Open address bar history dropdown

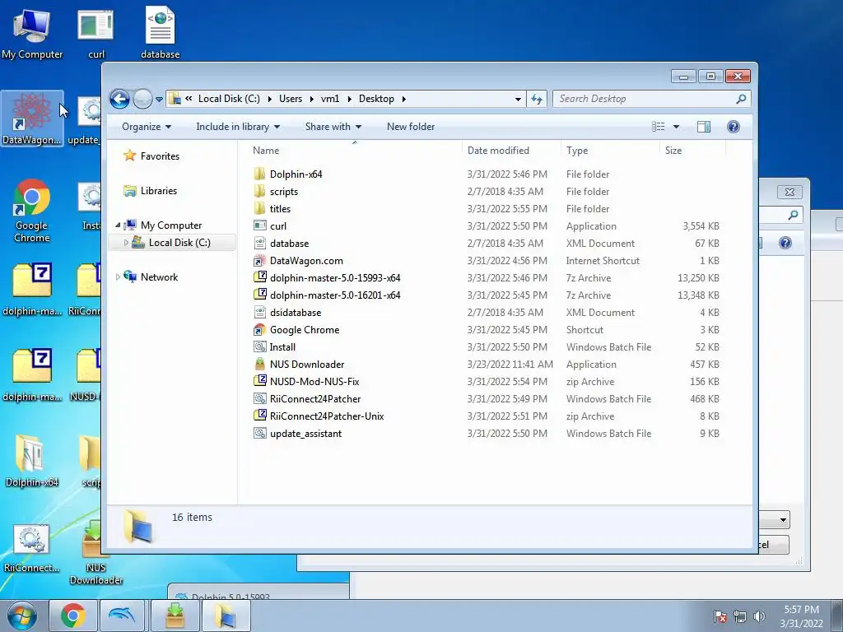coord(518,99)
